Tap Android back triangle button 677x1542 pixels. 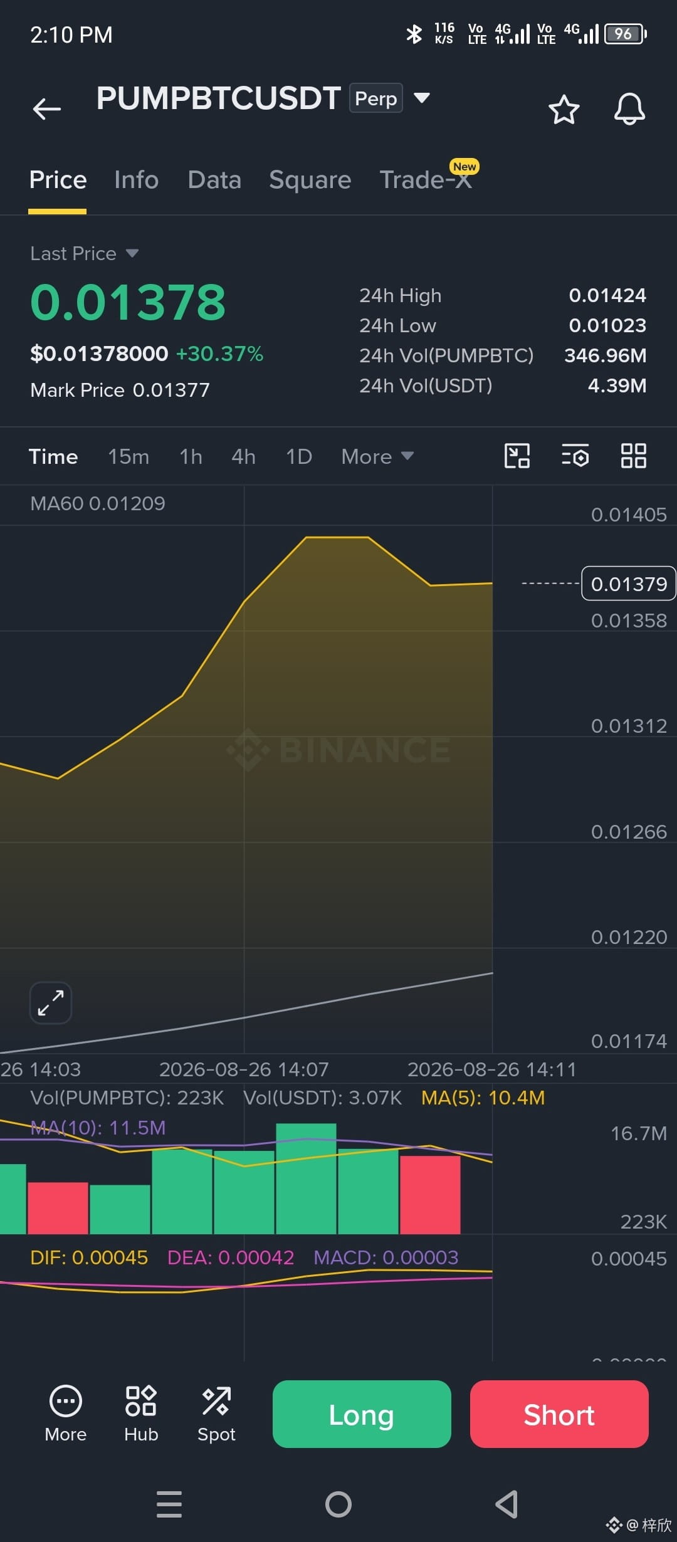506,1504
